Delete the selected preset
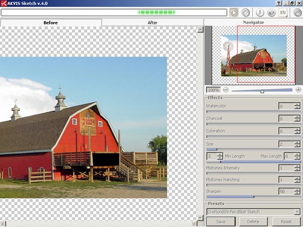 tap(253, 222)
